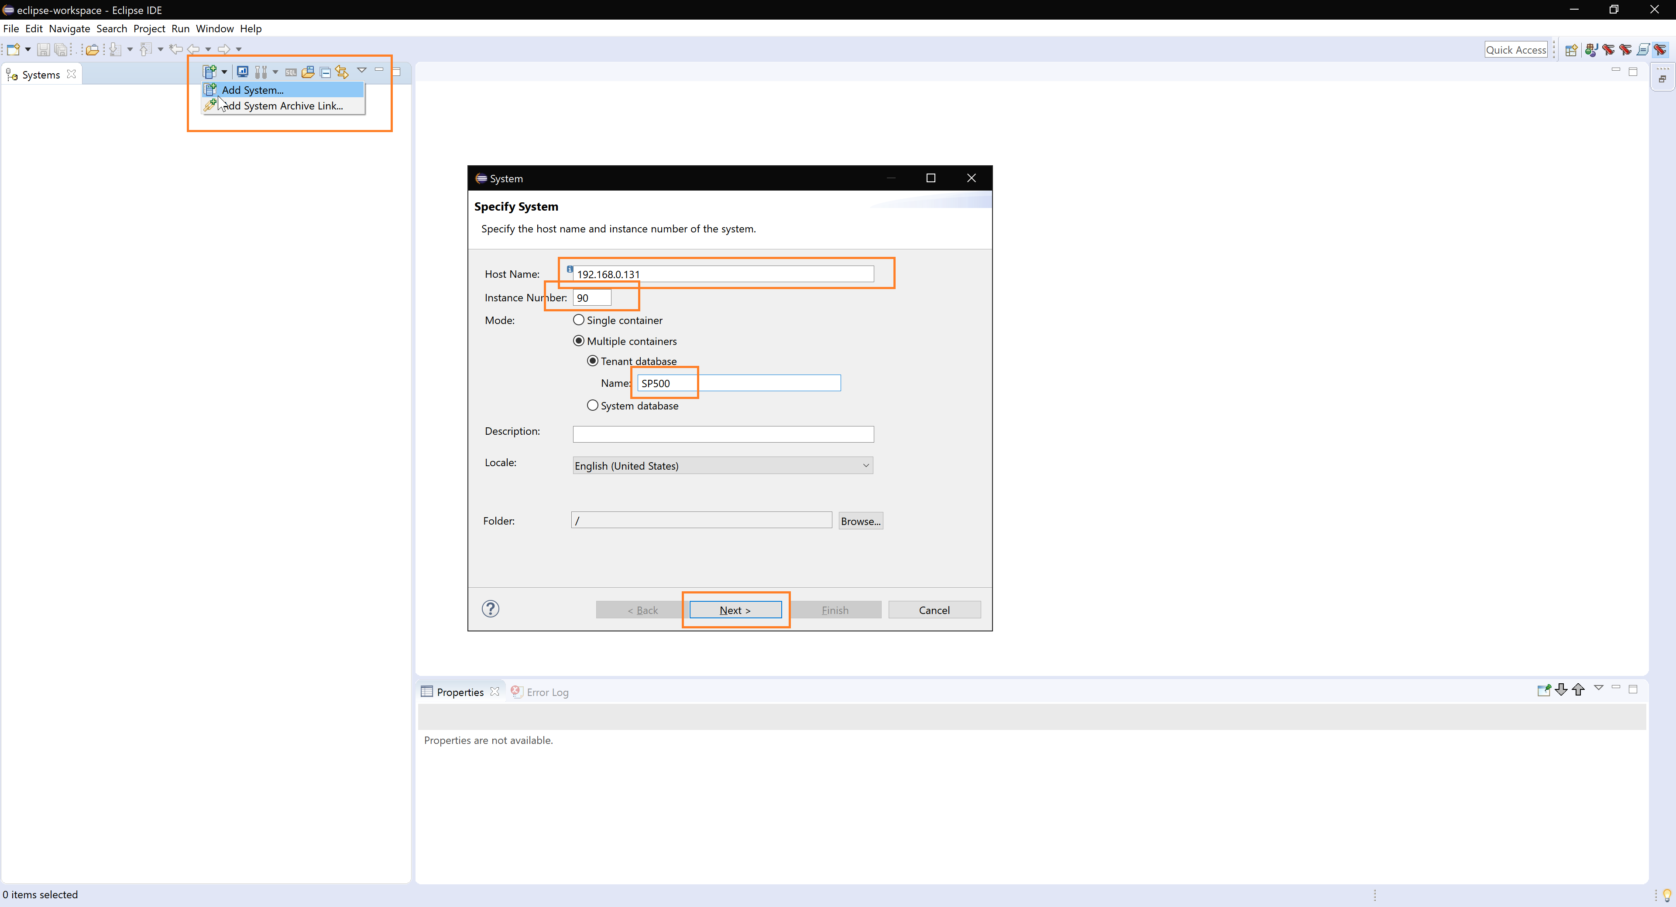Screen dimensions: 1676x907
Task: Click the up arrow icon in Properties toolbar
Action: (x=1578, y=690)
